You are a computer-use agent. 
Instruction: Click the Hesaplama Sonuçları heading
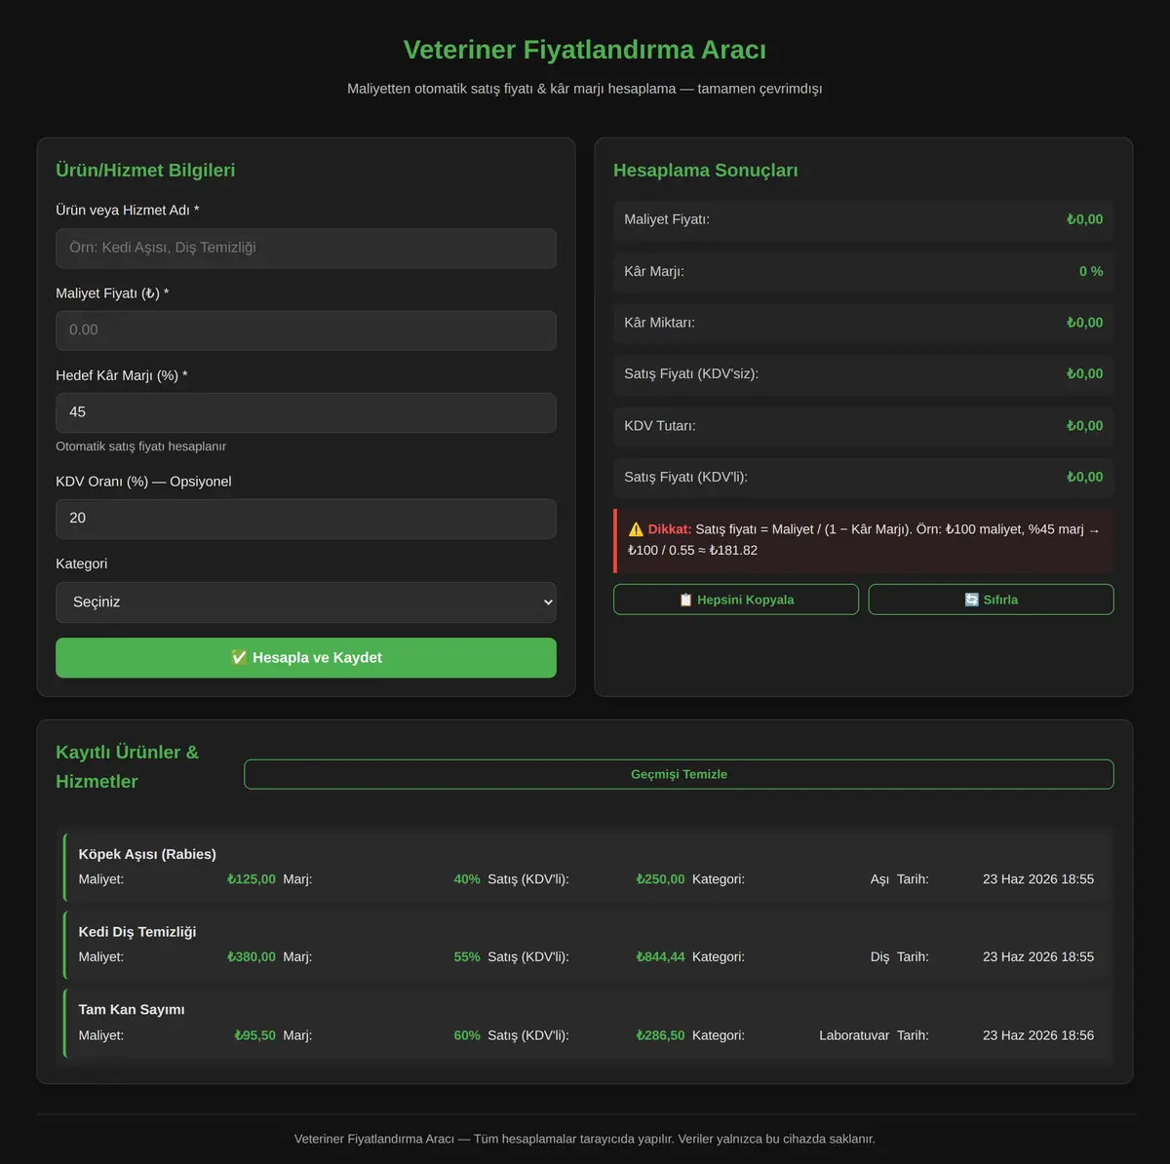point(706,171)
